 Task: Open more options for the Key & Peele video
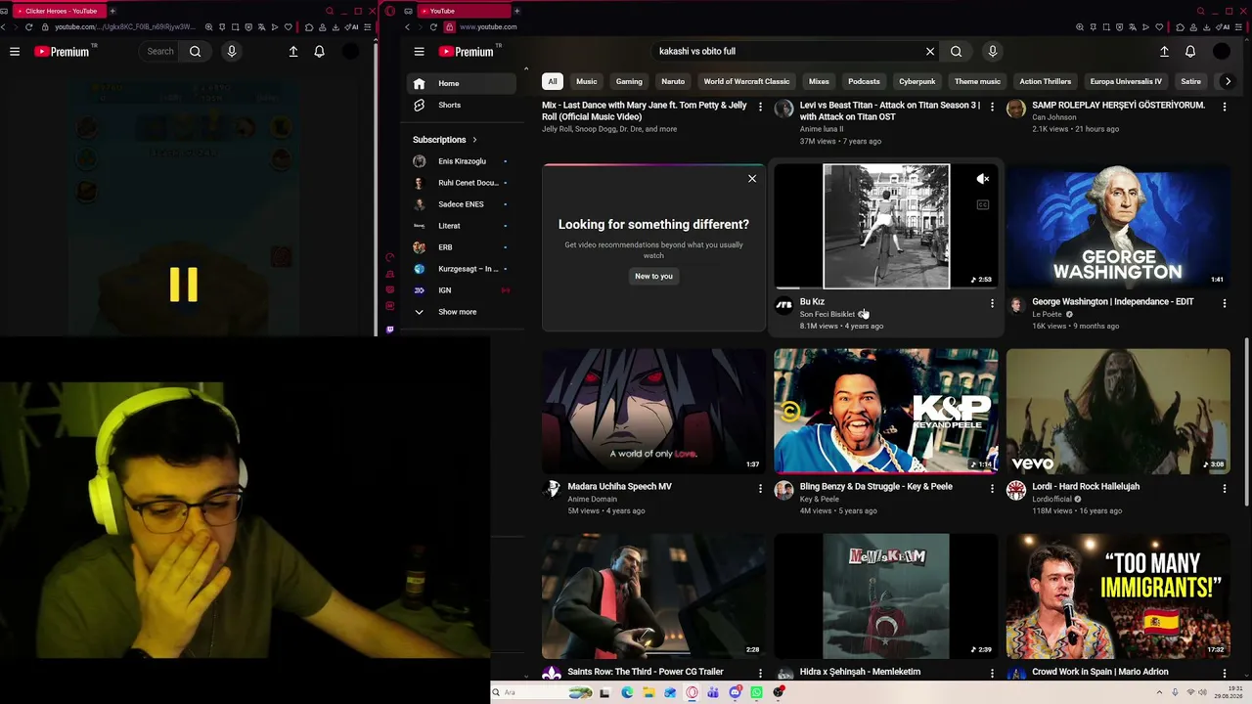(992, 488)
